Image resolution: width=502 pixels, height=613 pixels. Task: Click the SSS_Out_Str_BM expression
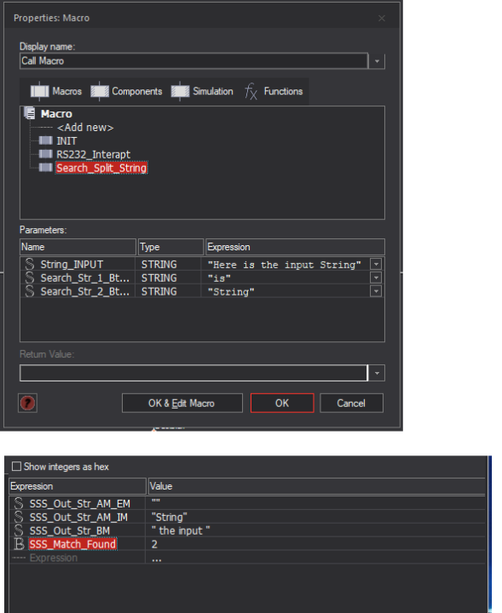click(x=70, y=531)
